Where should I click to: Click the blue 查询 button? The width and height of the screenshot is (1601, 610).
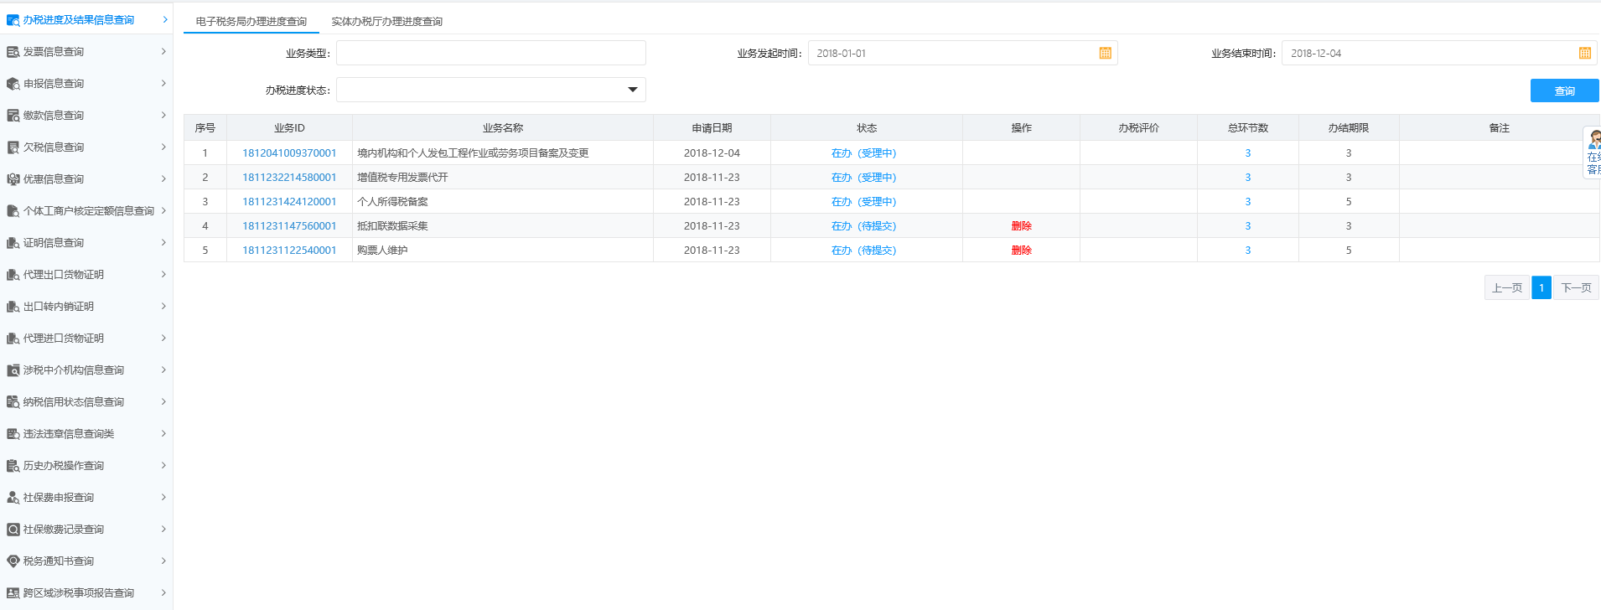click(1564, 90)
